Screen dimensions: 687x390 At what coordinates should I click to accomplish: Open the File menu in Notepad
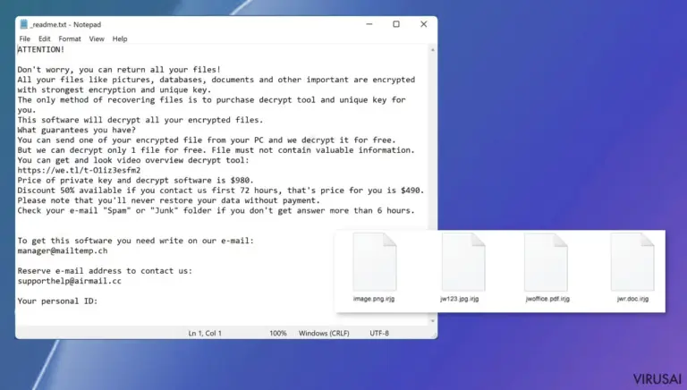pos(24,39)
